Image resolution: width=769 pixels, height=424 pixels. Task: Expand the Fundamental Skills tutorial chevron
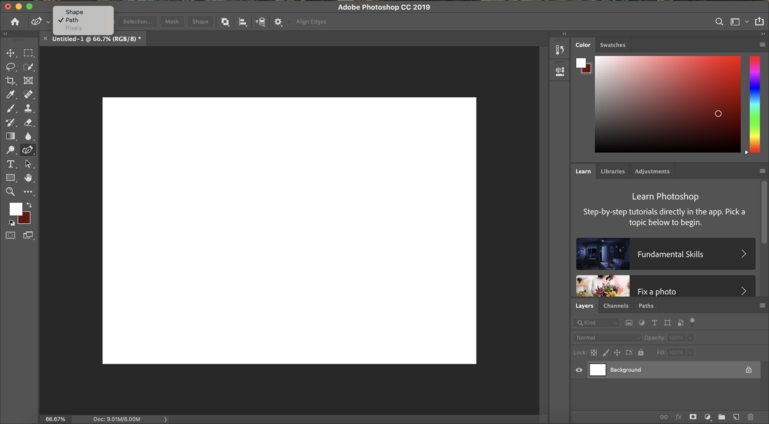point(743,254)
